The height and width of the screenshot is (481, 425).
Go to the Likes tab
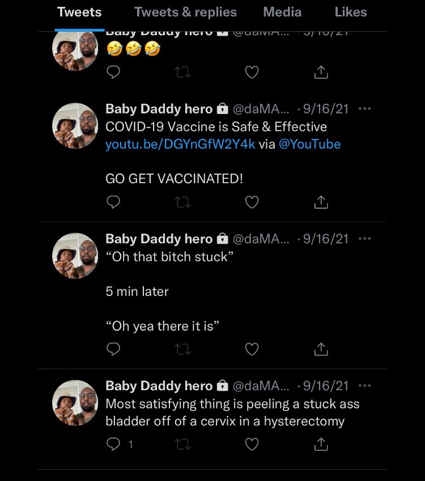tap(351, 12)
